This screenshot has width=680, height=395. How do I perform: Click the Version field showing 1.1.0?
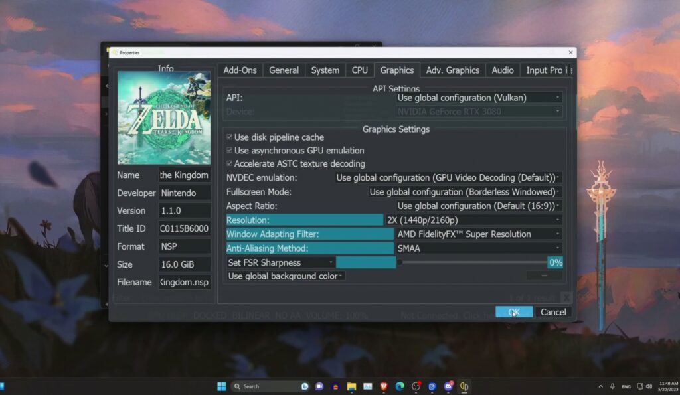point(185,210)
